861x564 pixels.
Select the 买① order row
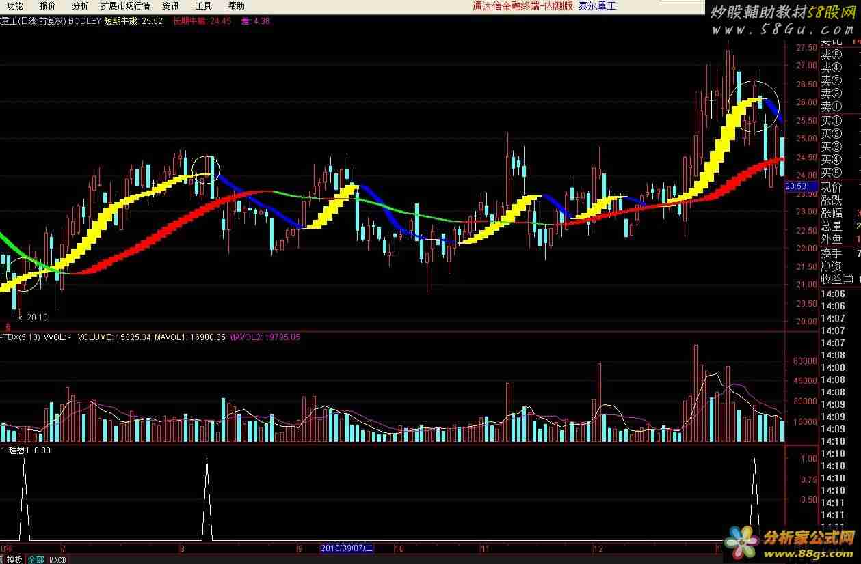833,121
